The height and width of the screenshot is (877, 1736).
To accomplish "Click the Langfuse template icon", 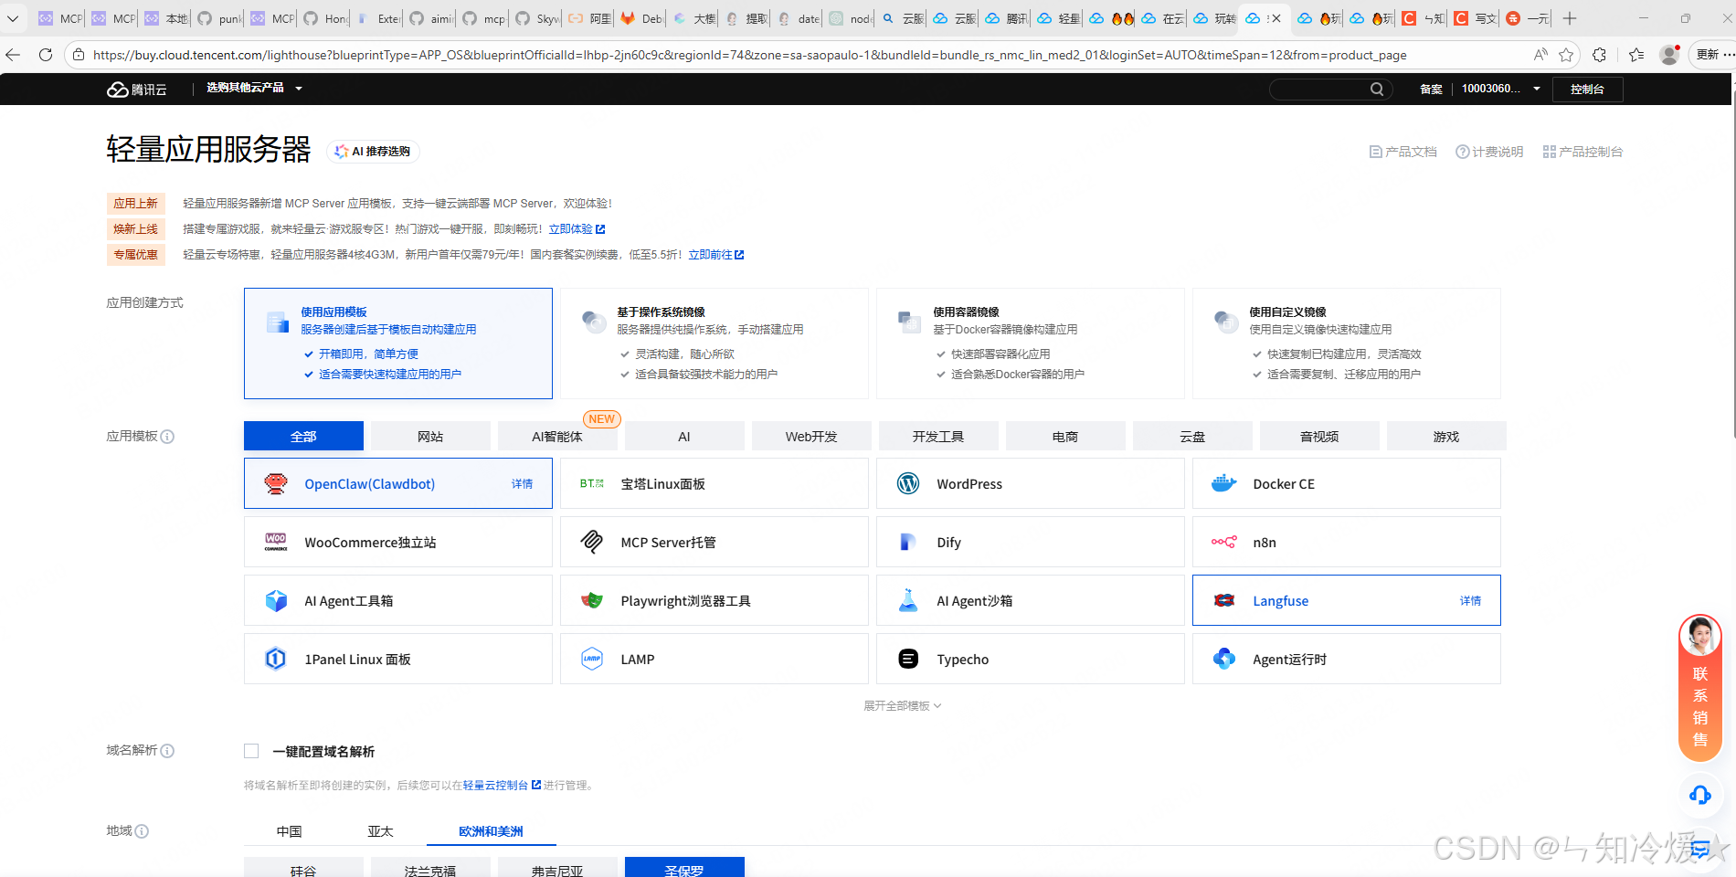I will (x=1224, y=600).
